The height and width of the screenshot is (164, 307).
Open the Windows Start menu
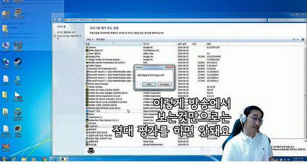coord(4,159)
